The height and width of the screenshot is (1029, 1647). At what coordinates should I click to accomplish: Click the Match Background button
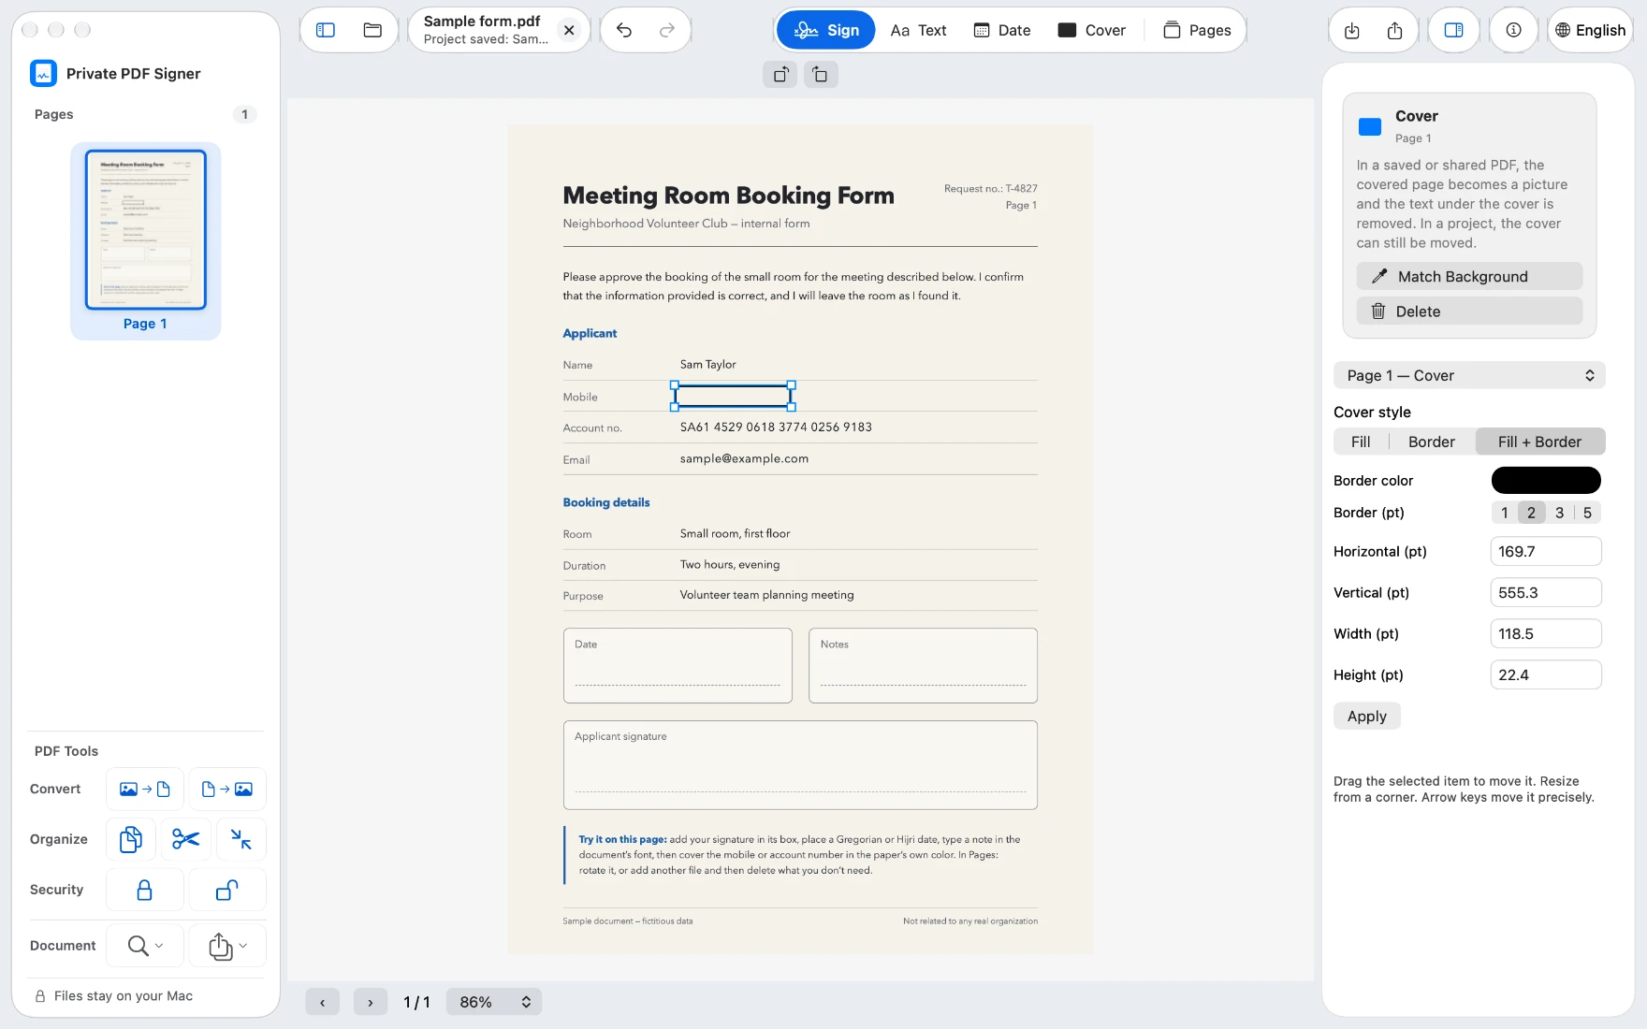(x=1469, y=276)
